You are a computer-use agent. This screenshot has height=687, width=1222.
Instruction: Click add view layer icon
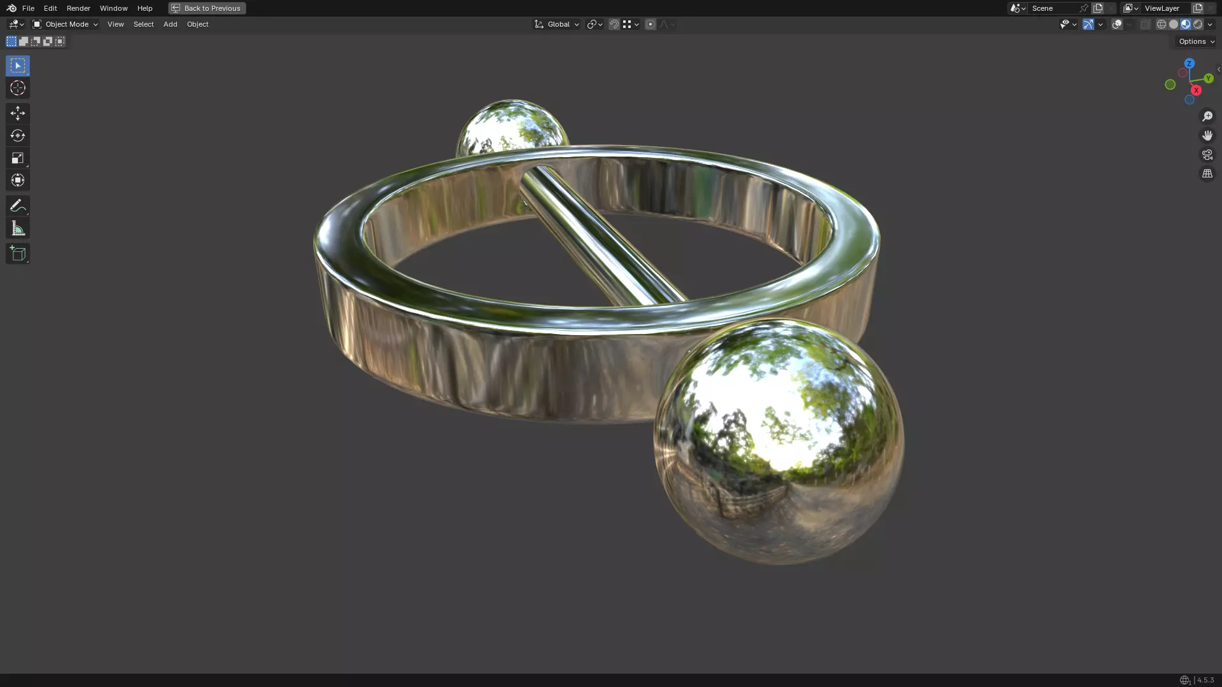point(1198,8)
